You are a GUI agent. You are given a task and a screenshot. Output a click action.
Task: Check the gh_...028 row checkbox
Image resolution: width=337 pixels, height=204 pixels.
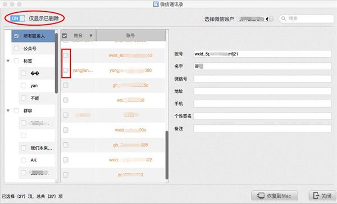[66, 145]
